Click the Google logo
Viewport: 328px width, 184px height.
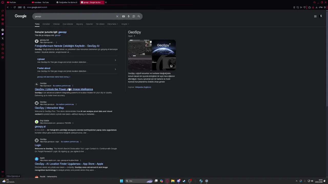pos(20,16)
